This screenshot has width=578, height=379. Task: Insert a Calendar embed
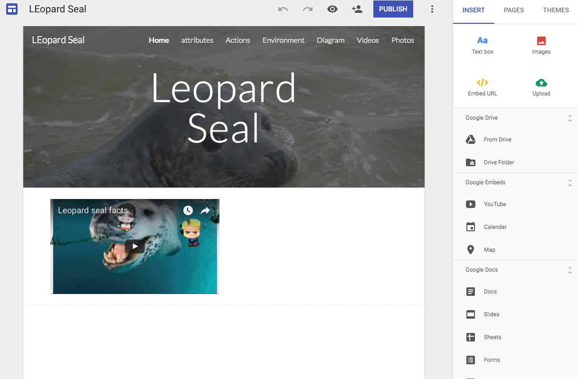(x=515, y=227)
